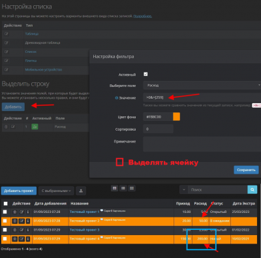This screenshot has height=258, width=261.
Task: Open Тестовый проект 3 link
Action: tap(84, 230)
